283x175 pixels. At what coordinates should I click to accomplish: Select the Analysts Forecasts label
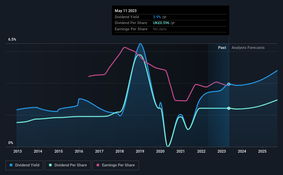[248, 48]
